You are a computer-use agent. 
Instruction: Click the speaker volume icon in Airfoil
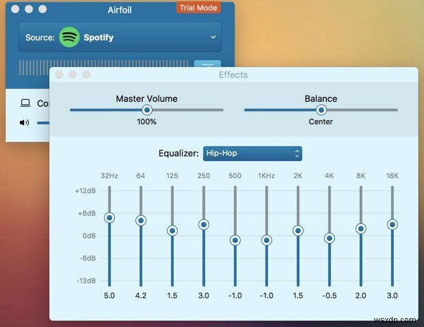(x=25, y=123)
